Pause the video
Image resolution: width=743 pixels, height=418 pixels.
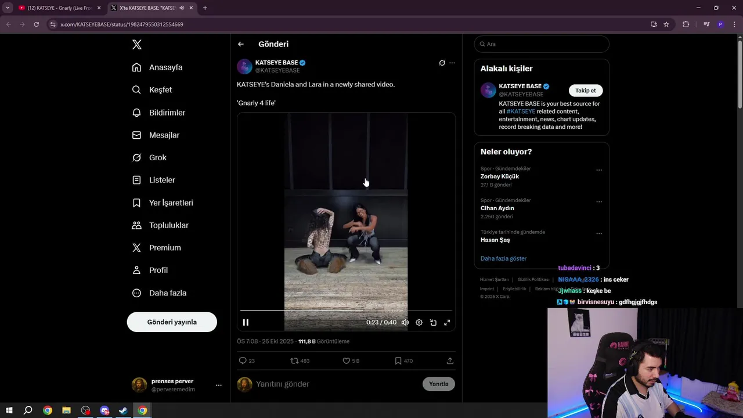246,322
